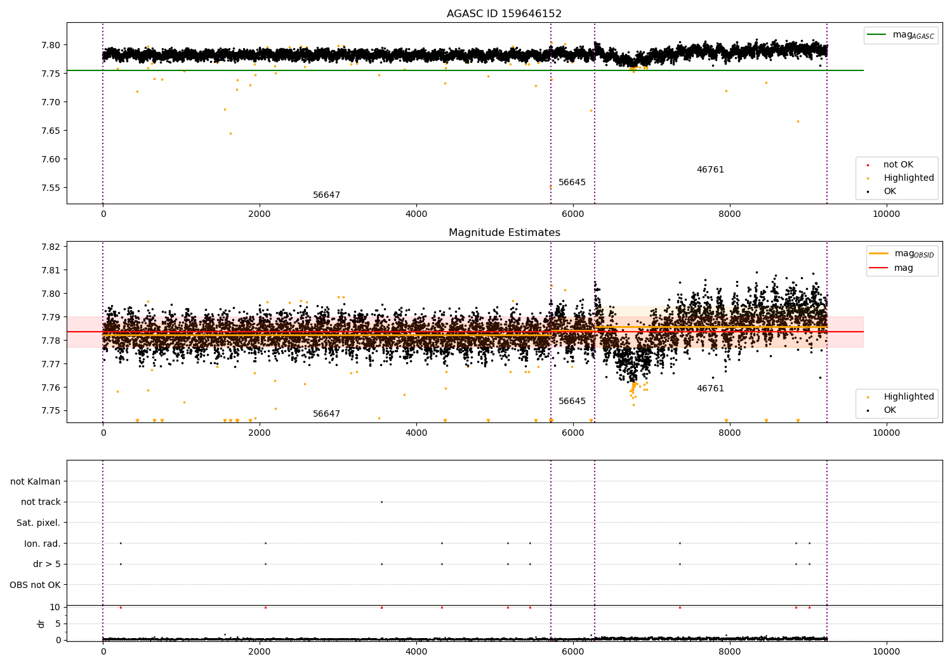The height and width of the screenshot is (666, 952).
Task: Click the "dr > 5" row label
Action: tap(47, 564)
